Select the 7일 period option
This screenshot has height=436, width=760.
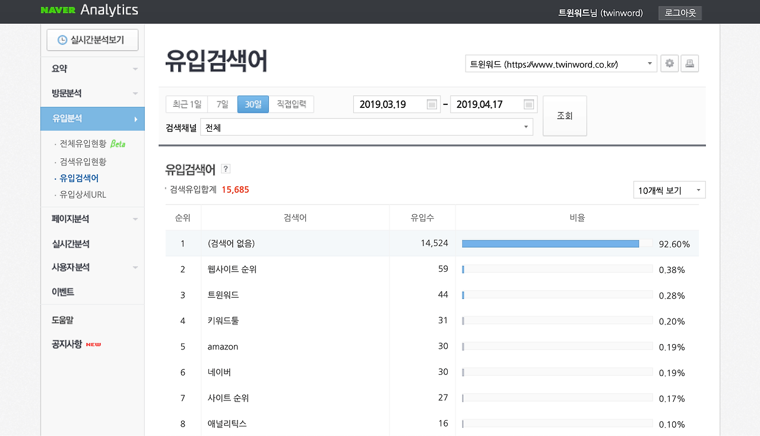221,104
